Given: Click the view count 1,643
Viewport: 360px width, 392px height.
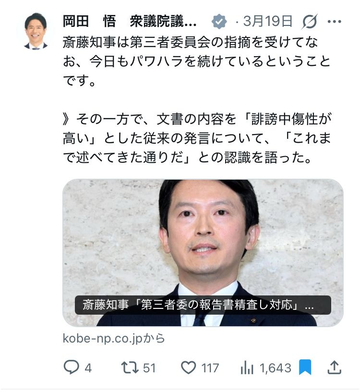Looking at the screenshot, I should [x=276, y=368].
